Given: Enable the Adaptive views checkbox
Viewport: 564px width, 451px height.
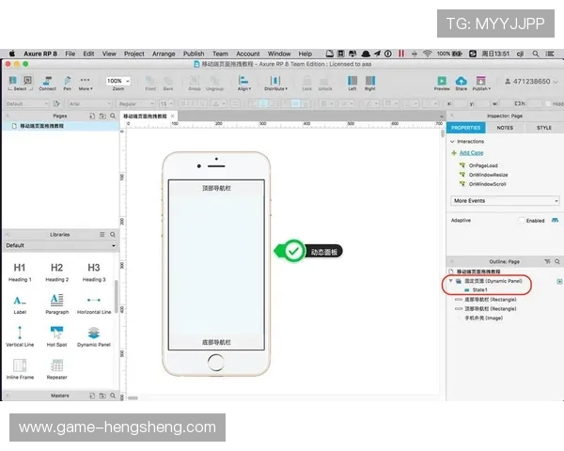Looking at the screenshot, I should click(522, 220).
